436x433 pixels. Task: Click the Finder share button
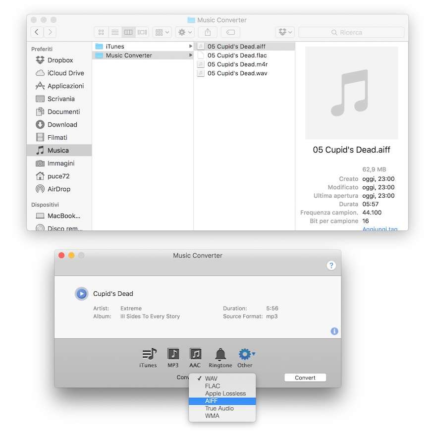tap(208, 32)
